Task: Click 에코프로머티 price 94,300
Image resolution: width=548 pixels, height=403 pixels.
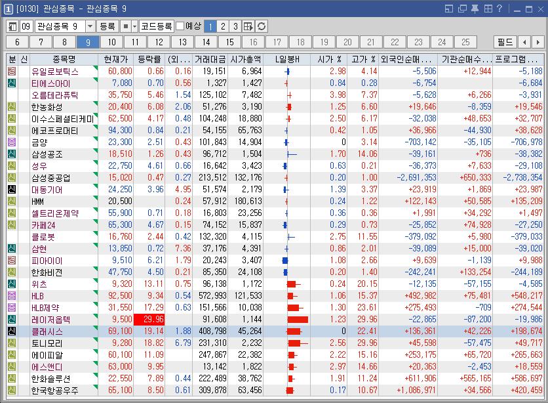Action: (x=120, y=131)
